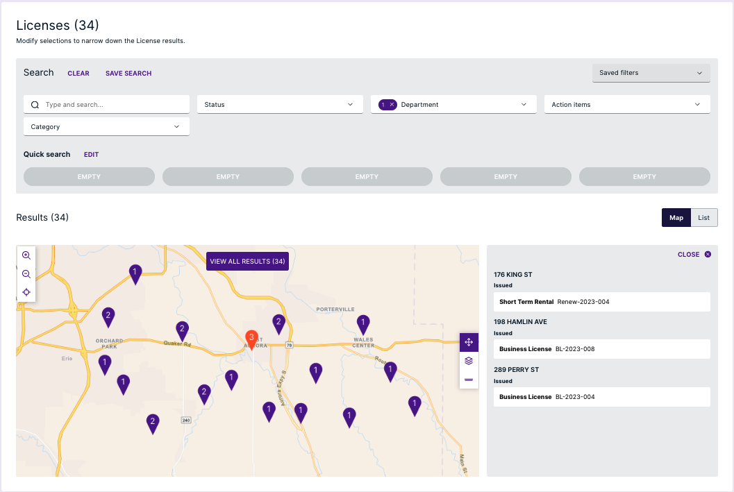Click the minus icon under layers tool
This screenshot has width=734, height=492.
point(469,380)
